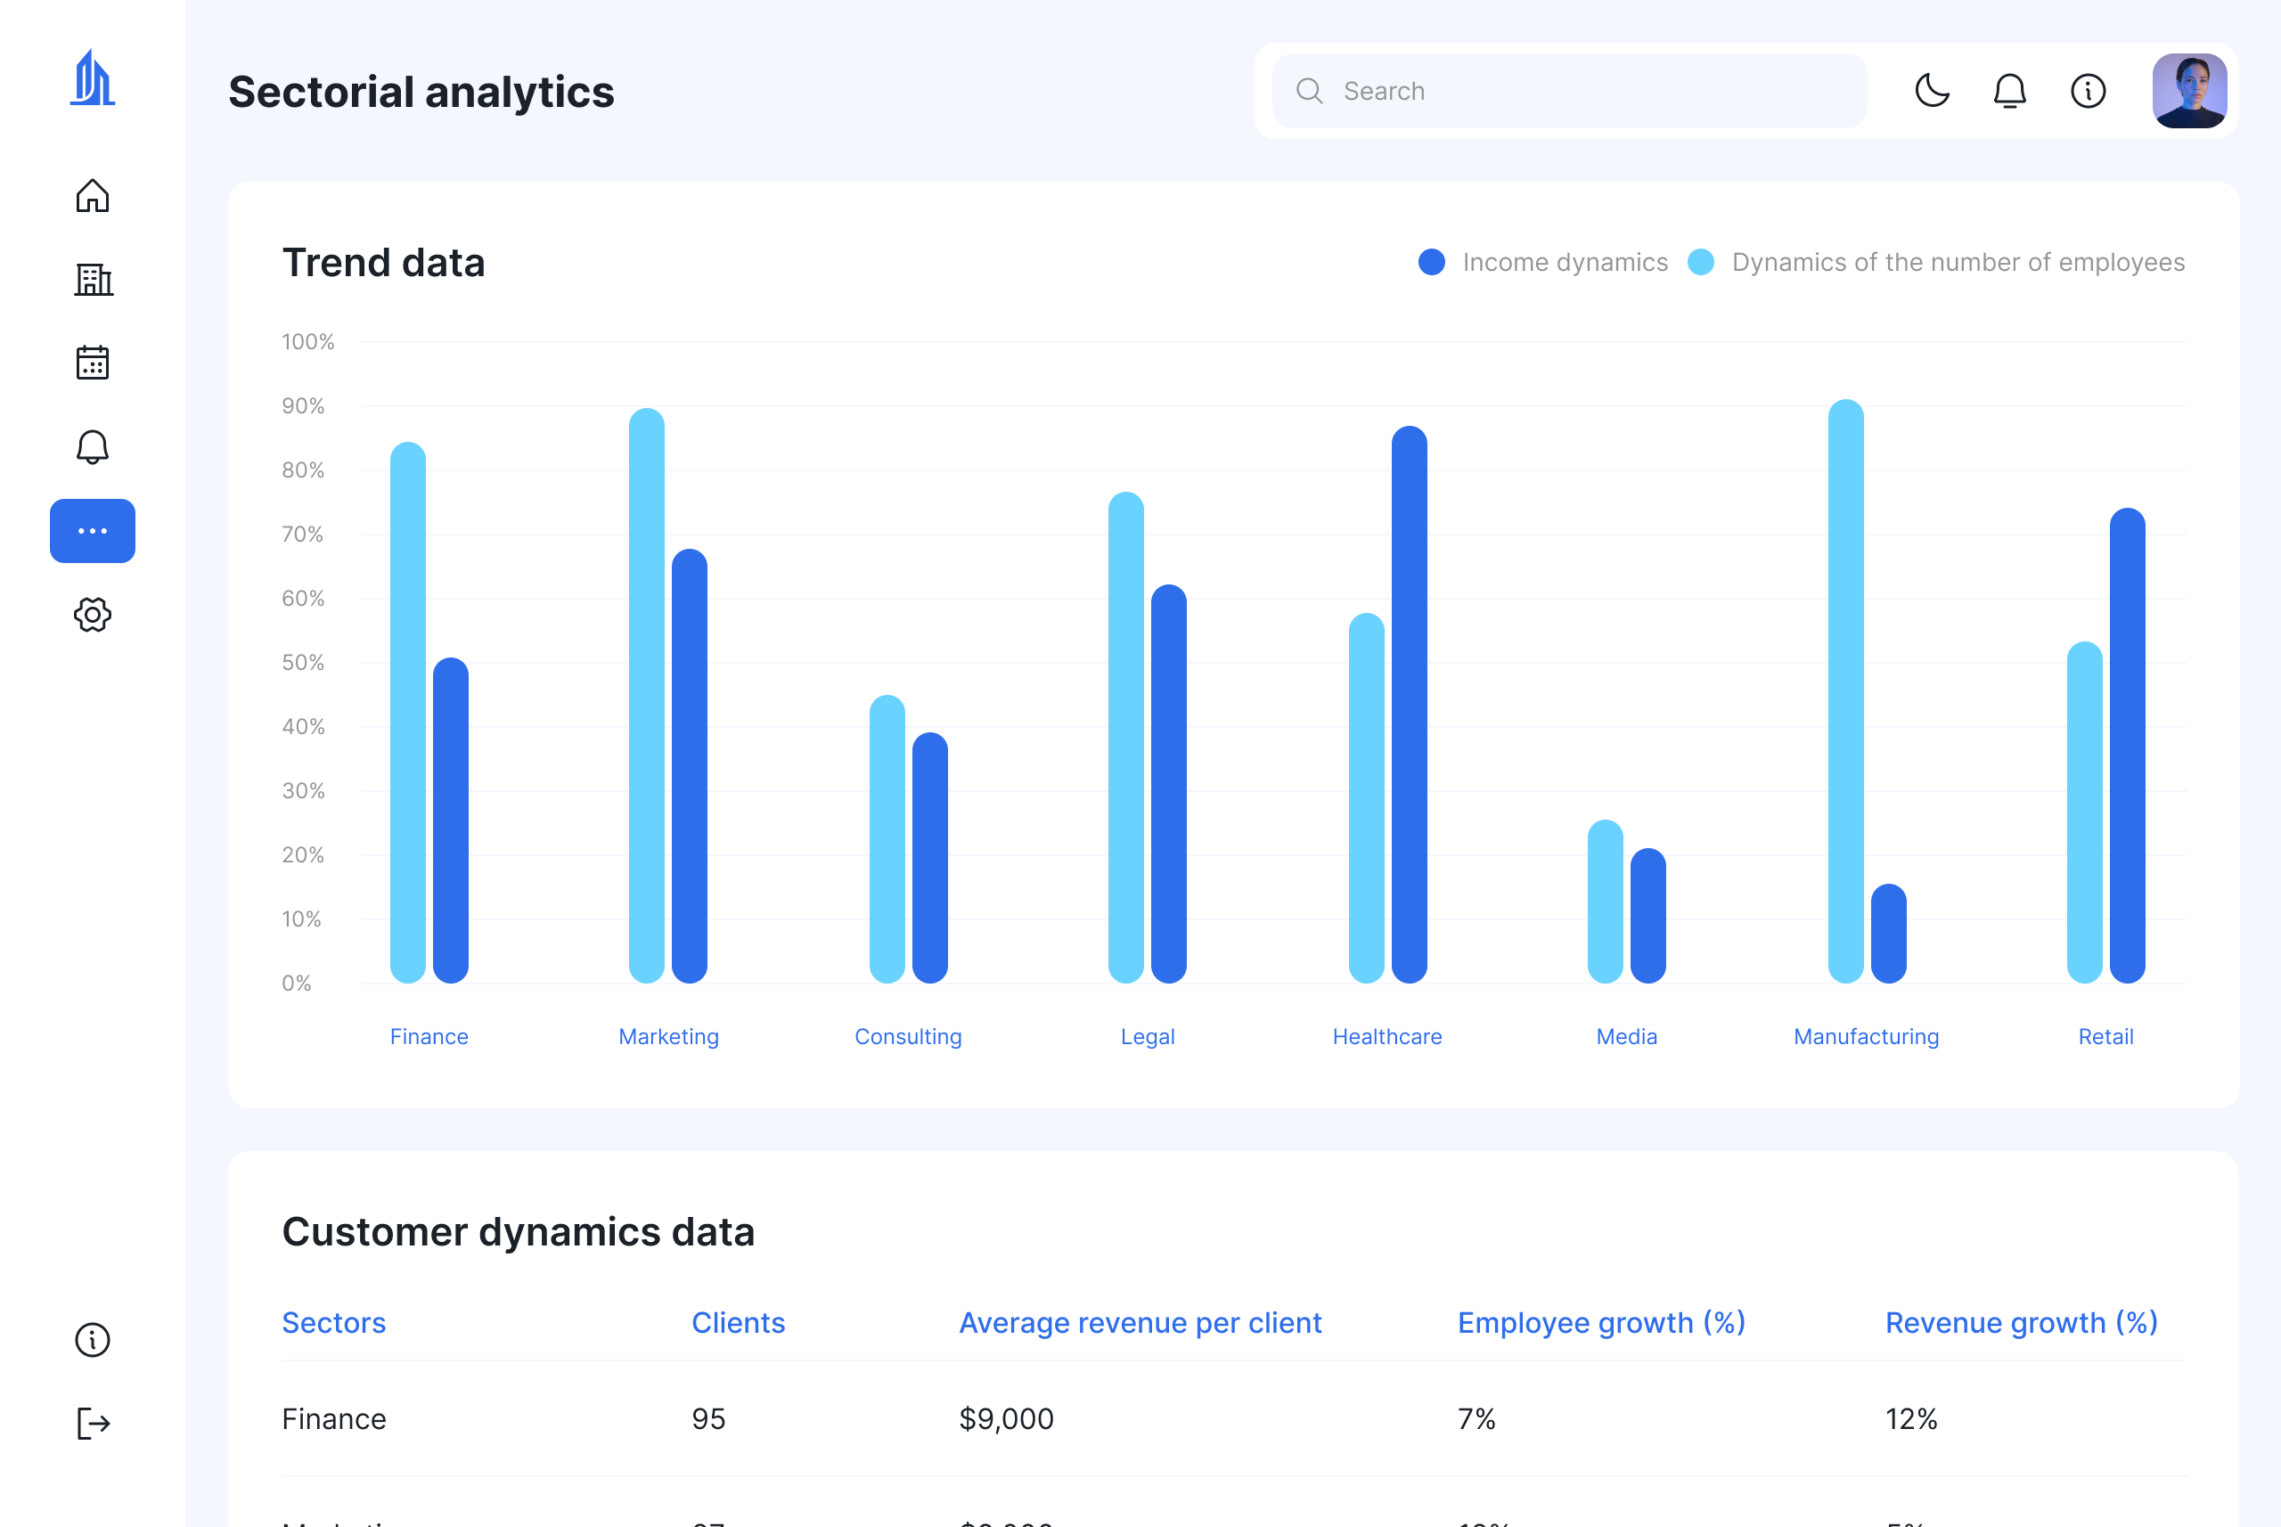Viewport: 2281px width, 1527px height.
Task: Open the user profile avatar
Action: [x=2189, y=91]
